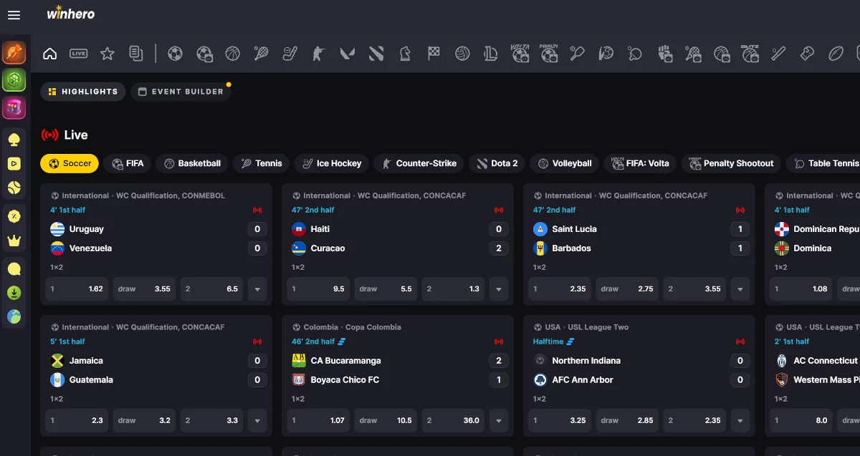Select the Penalty shootout icon in top bar
This screenshot has height=456, width=860.
coord(549,53)
